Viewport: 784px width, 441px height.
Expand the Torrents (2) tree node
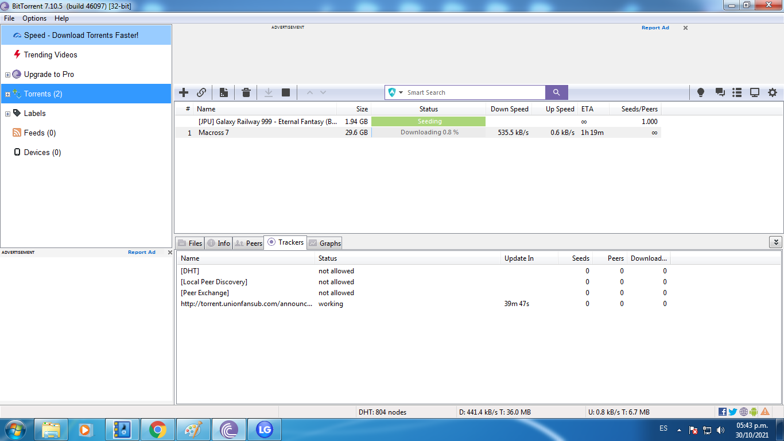coord(7,94)
